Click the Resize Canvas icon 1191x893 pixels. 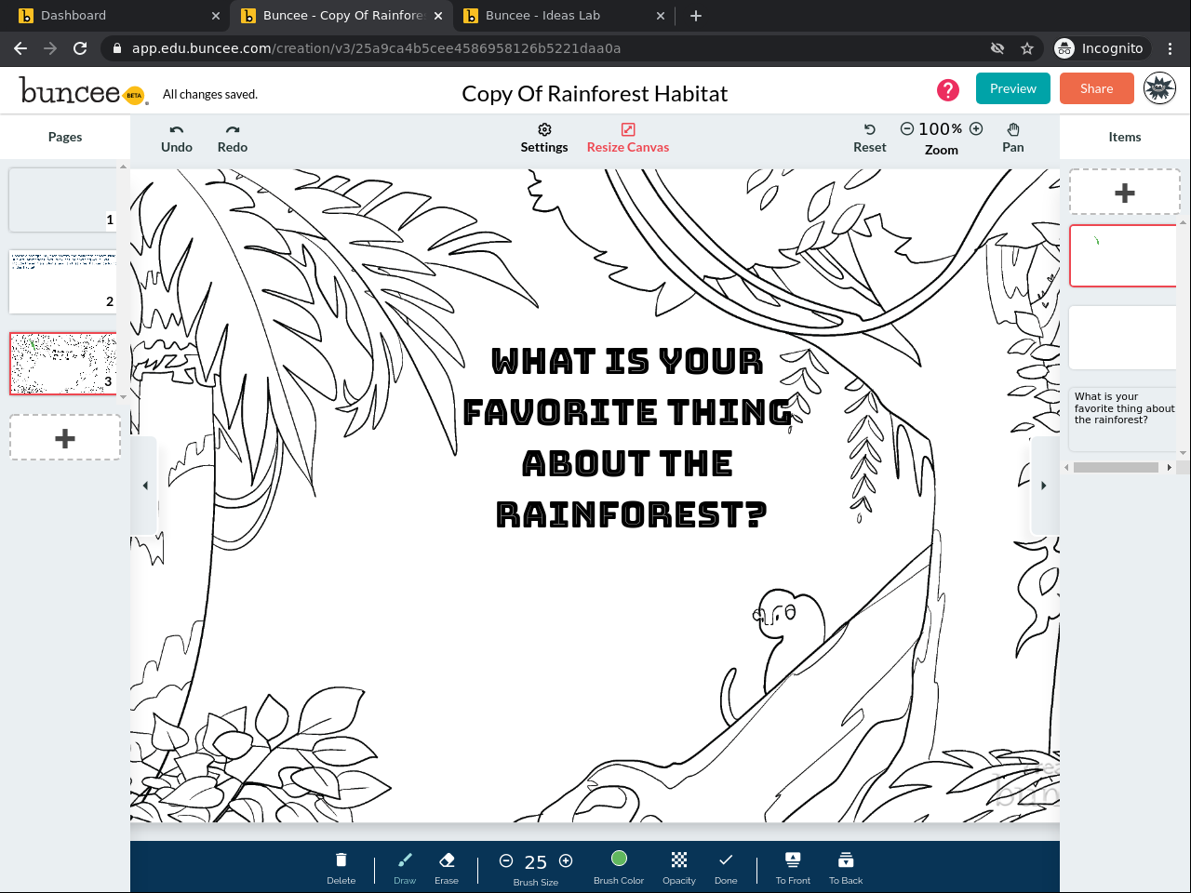point(628,129)
